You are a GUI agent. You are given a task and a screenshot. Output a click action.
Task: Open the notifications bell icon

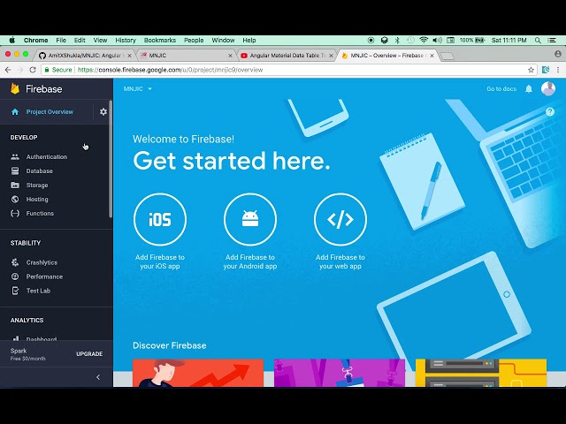[x=529, y=88]
